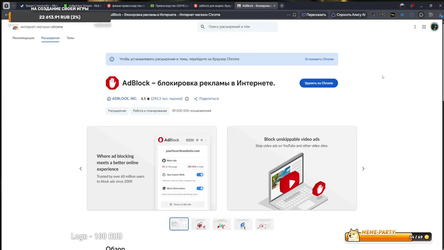Open the browser profile avatar
This screenshot has width=444, height=250.
click(x=402, y=6)
